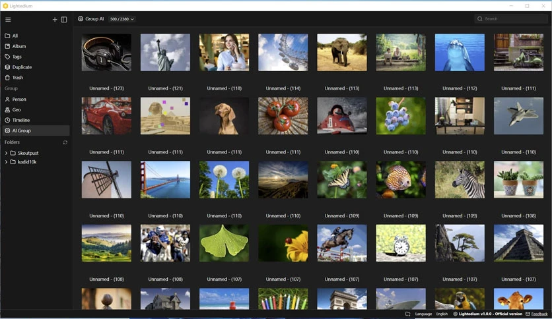This screenshot has height=319, width=552.
Task: Open the red sports car thumbnail
Action: 106,116
